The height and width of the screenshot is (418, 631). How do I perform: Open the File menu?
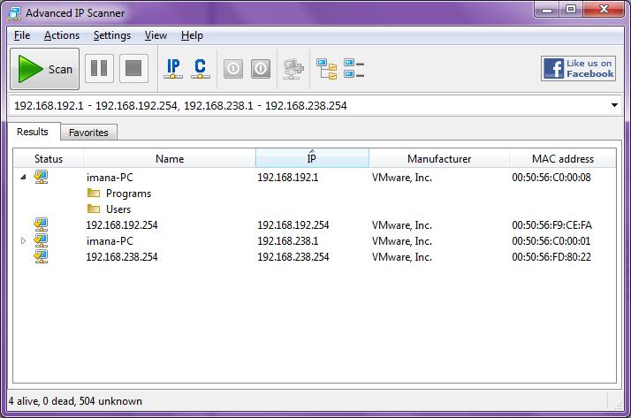(22, 35)
